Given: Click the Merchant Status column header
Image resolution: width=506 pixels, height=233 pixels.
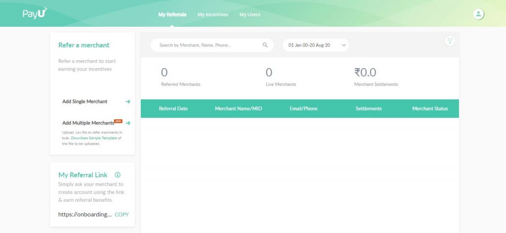Looking at the screenshot, I should coord(430,109).
